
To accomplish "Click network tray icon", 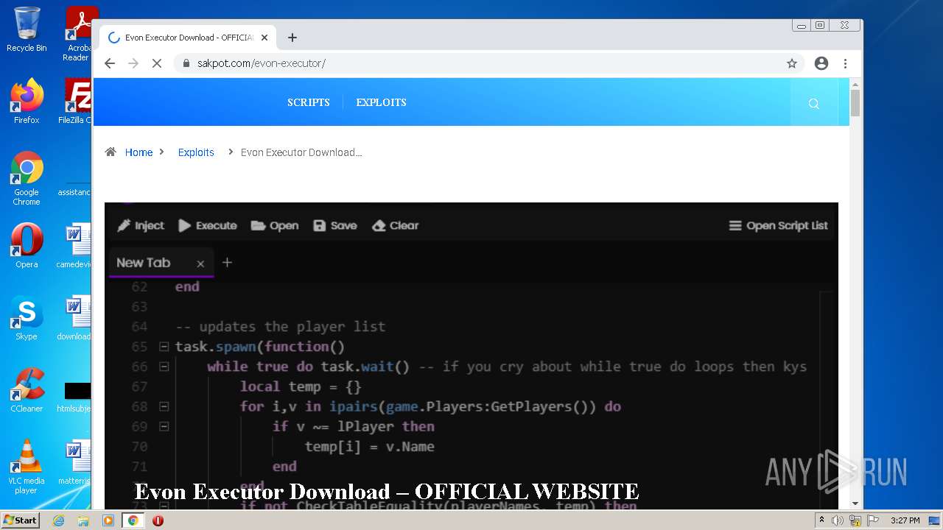I will tap(855, 520).
